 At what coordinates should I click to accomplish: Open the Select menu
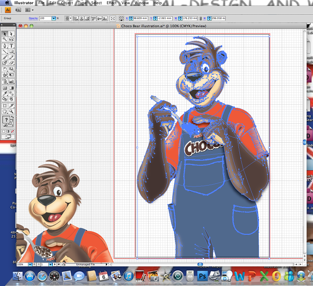pos(96,3)
